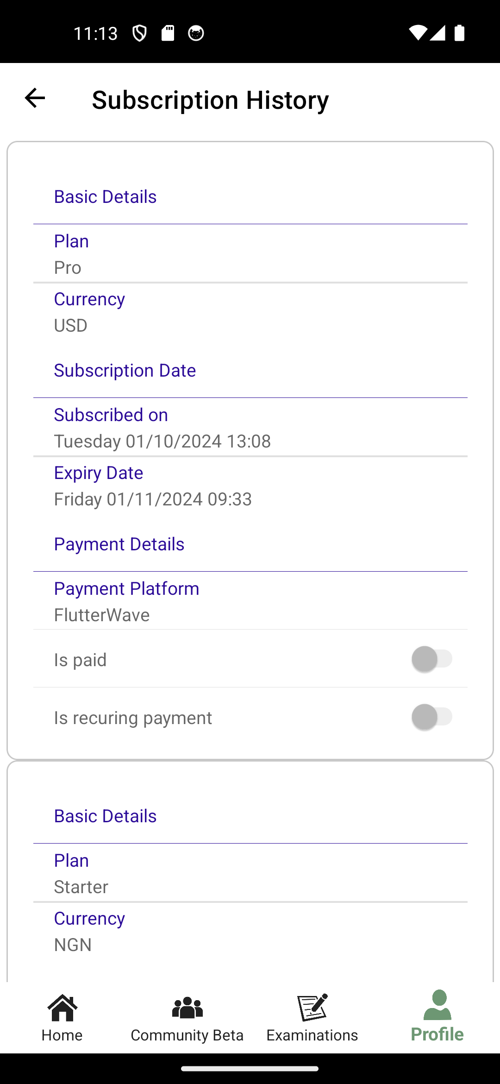Open the Home tab icon

[62, 1008]
